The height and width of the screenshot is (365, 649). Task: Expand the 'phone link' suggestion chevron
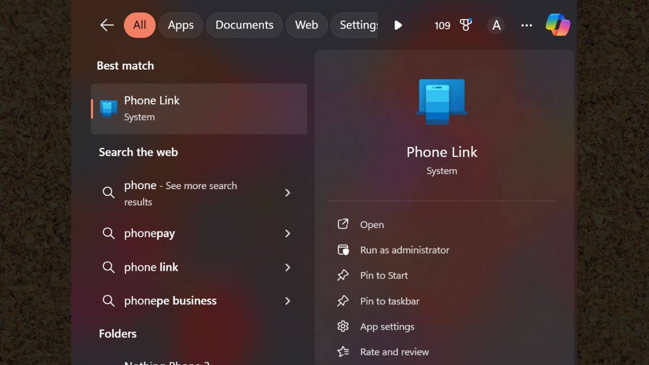tap(288, 267)
